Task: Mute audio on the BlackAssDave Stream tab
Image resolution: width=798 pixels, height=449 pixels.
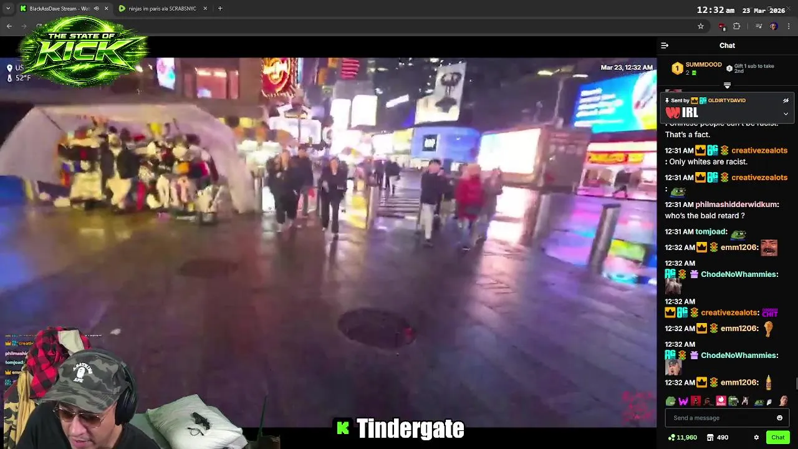Action: [x=96, y=9]
